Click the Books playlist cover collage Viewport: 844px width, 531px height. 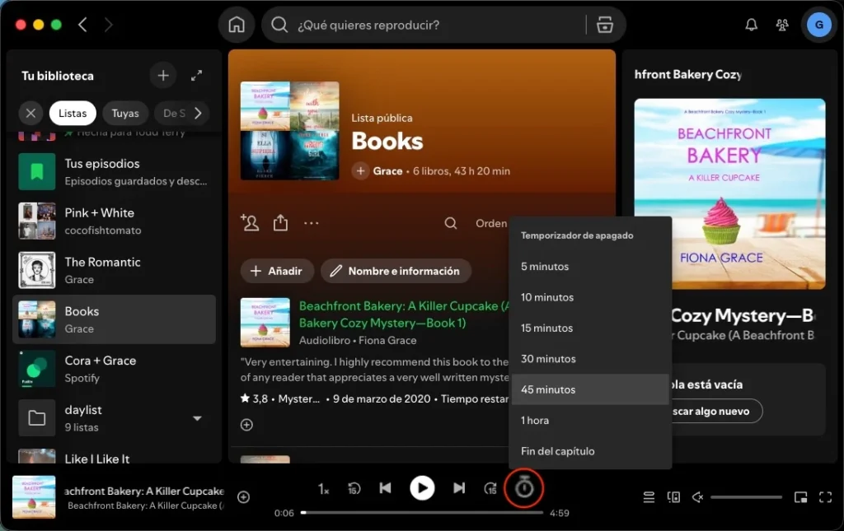(289, 131)
